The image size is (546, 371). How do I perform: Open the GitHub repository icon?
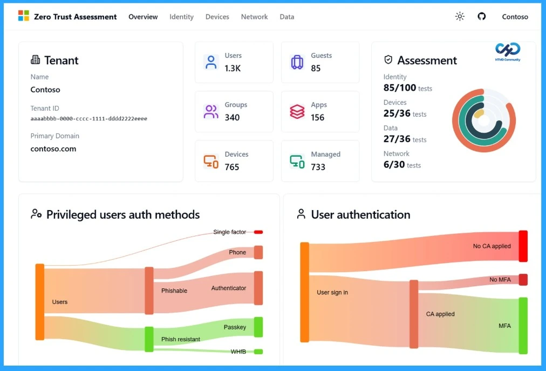(482, 16)
